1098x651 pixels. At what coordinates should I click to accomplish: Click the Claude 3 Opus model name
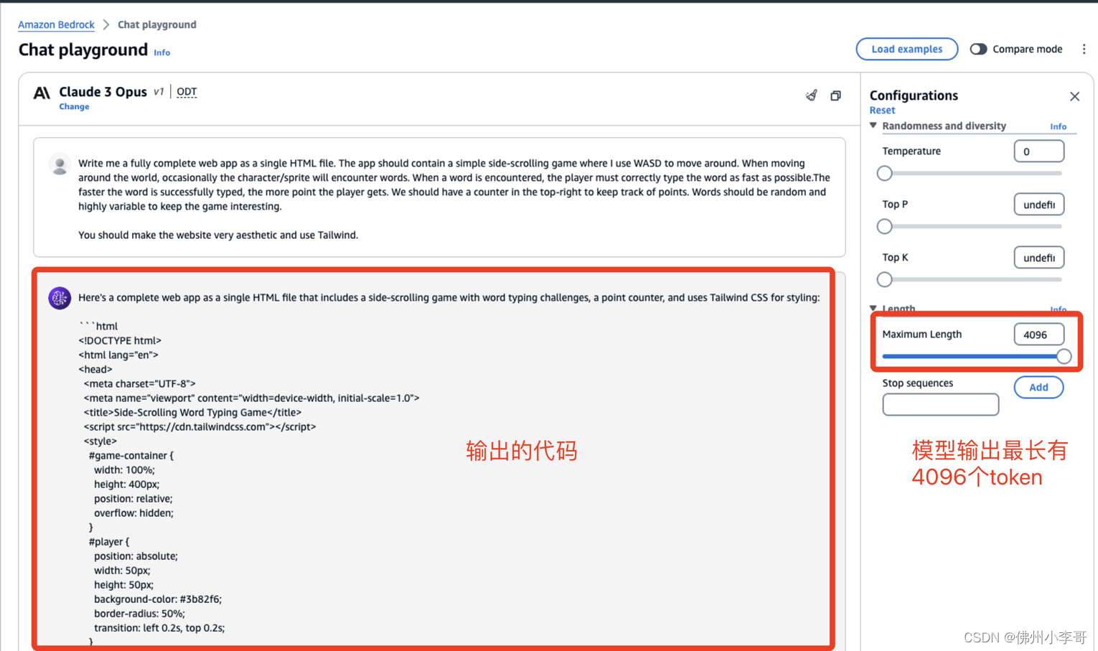pyautogui.click(x=103, y=92)
